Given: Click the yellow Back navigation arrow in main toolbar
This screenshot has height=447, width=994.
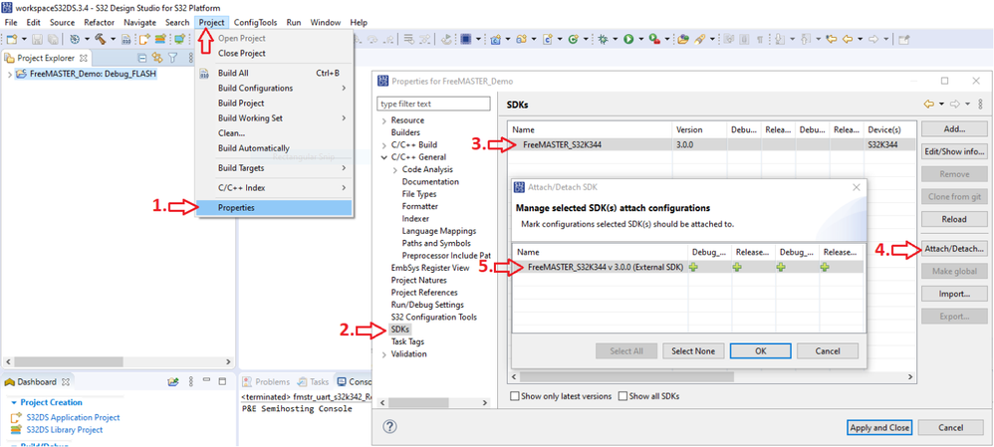Looking at the screenshot, I should pyautogui.click(x=848, y=39).
